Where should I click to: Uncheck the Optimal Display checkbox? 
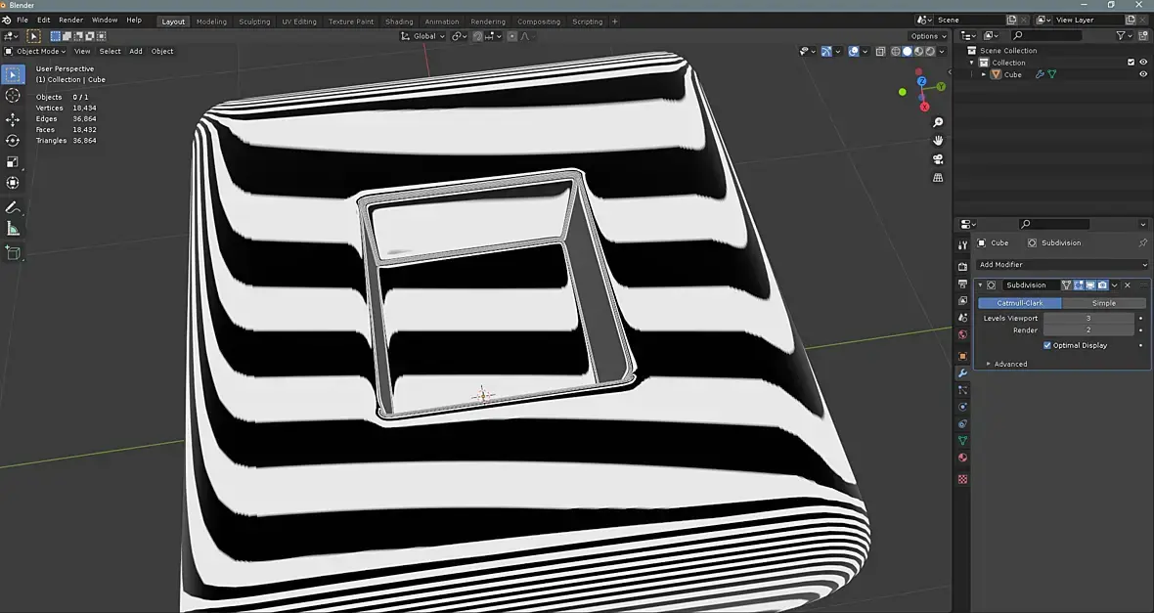[x=1047, y=345]
